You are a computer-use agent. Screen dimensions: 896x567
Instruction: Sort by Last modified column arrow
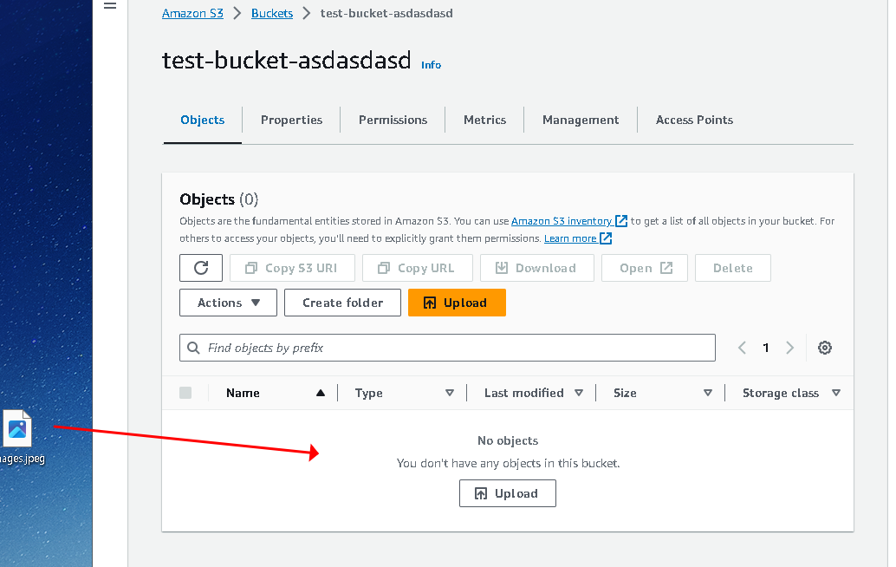tap(579, 393)
